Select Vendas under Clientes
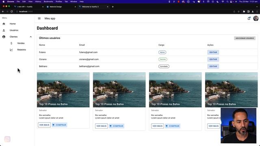Viewport: 260px width, 146px height. click(21, 43)
